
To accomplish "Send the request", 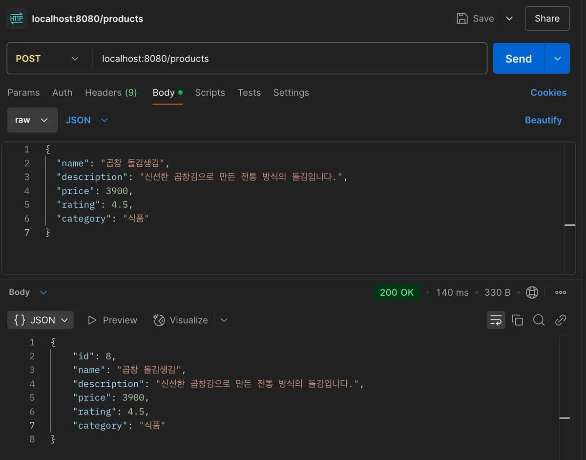I will coord(519,59).
